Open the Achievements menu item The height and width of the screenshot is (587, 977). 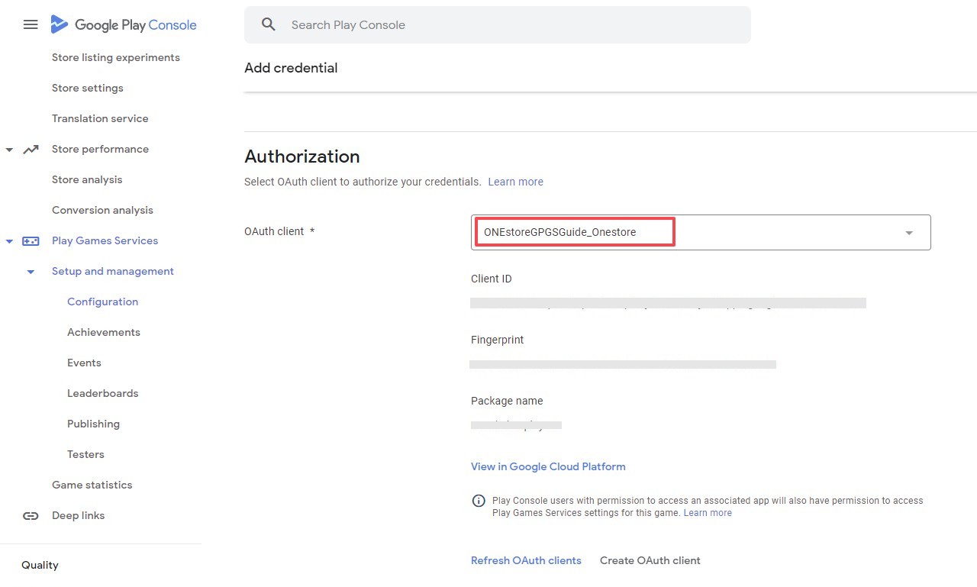pos(104,332)
